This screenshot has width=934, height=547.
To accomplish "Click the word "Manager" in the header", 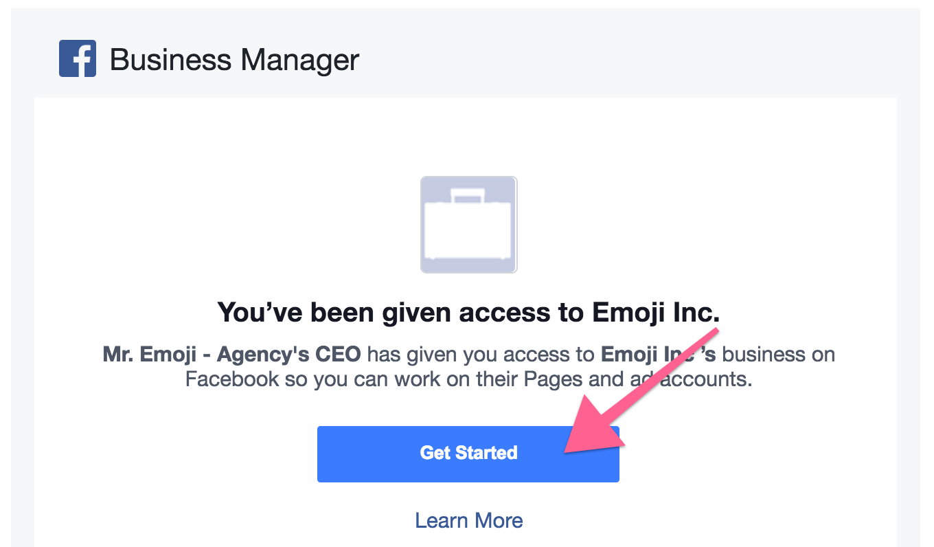I will click(299, 60).
